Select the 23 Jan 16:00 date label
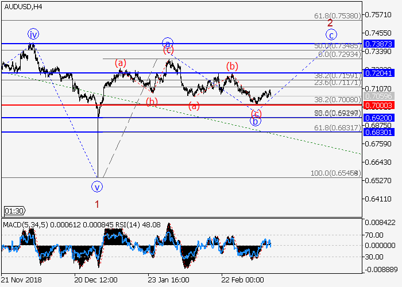The width and height of the screenshot is (402, 287). [x=169, y=279]
